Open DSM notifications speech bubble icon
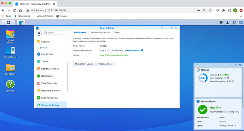Viewport: 244px width, 131px height. click(x=221, y=23)
